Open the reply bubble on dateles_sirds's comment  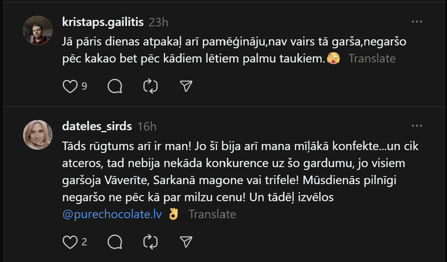(115, 242)
